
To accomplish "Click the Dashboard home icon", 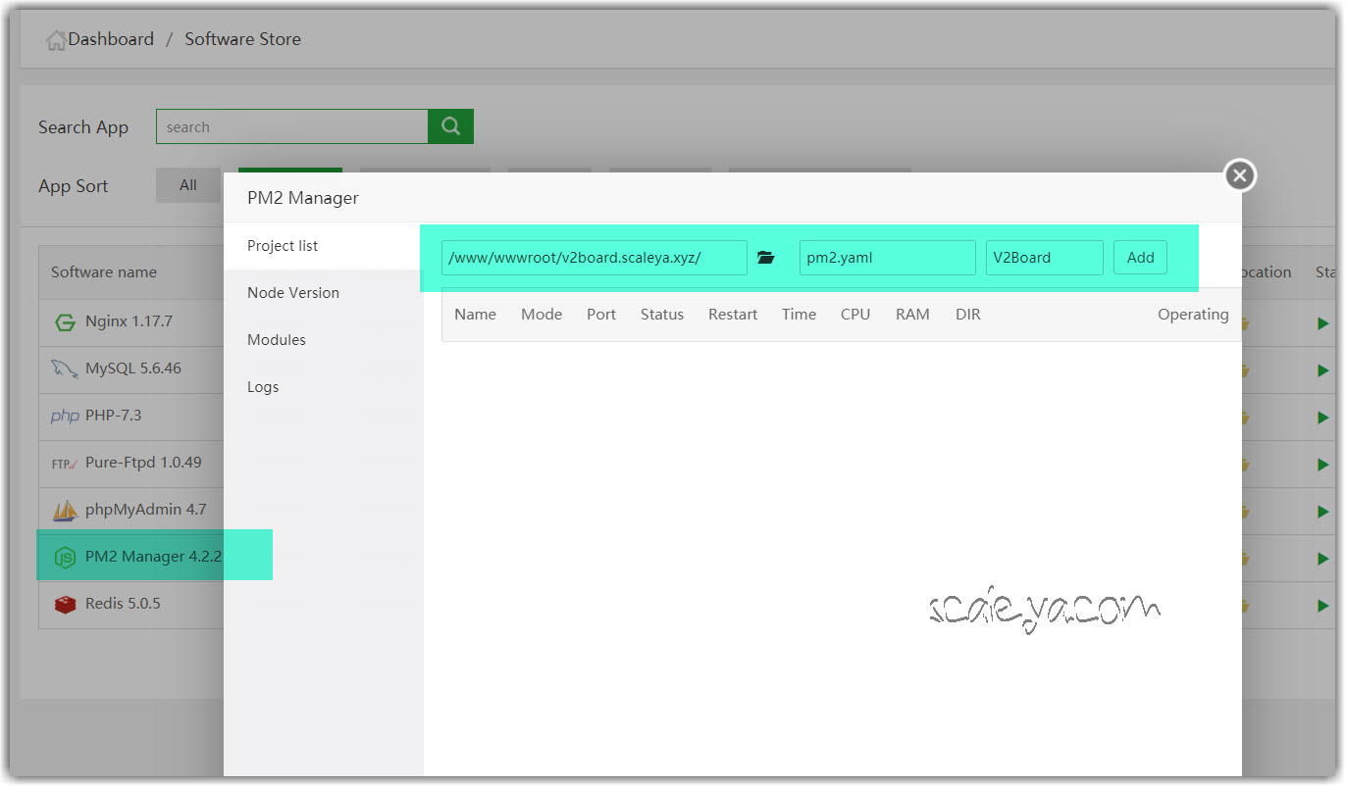I will 56,40.
